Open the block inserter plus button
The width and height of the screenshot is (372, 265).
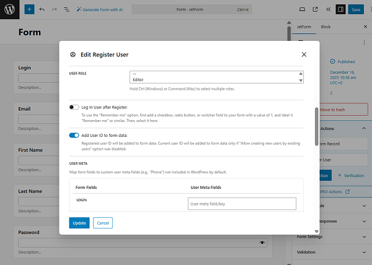29,9
